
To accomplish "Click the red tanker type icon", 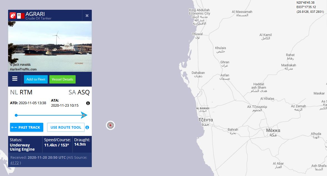I will 13,16.
